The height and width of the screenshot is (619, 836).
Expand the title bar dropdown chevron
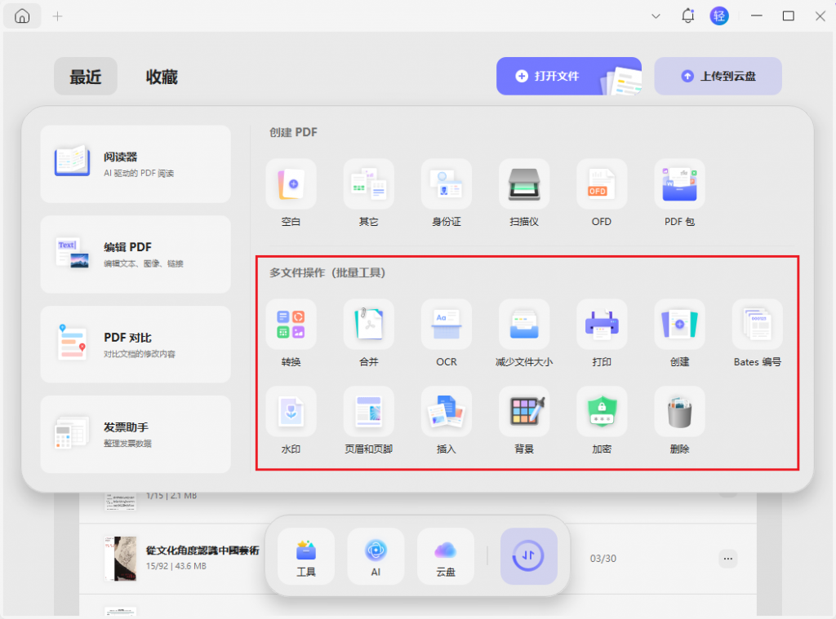coord(656,16)
